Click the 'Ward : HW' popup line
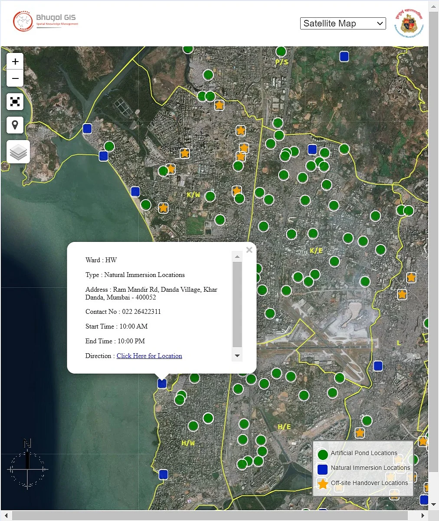This screenshot has height=521, width=439. click(101, 260)
